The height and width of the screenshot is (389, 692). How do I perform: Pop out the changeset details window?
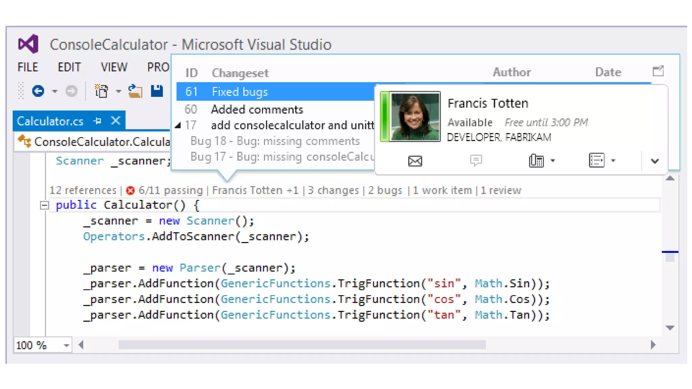point(658,71)
